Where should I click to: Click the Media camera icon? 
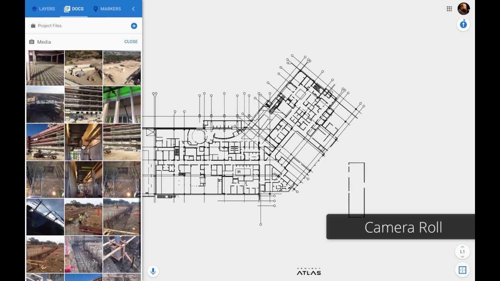(32, 42)
